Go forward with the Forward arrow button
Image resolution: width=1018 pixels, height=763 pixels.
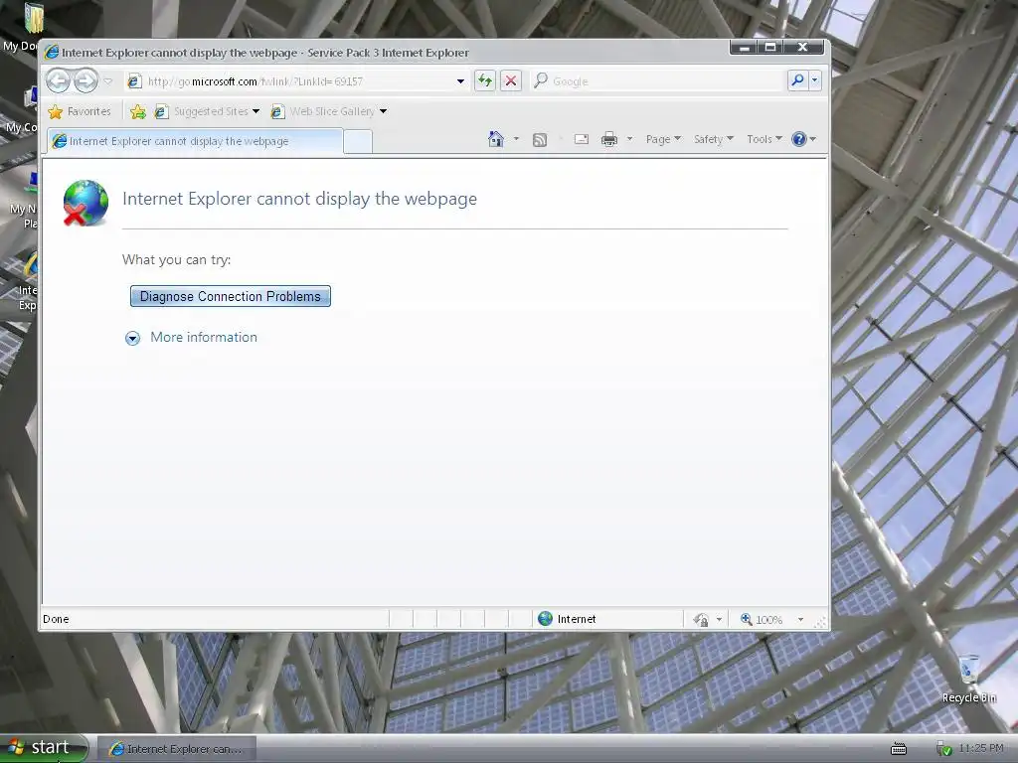(85, 81)
